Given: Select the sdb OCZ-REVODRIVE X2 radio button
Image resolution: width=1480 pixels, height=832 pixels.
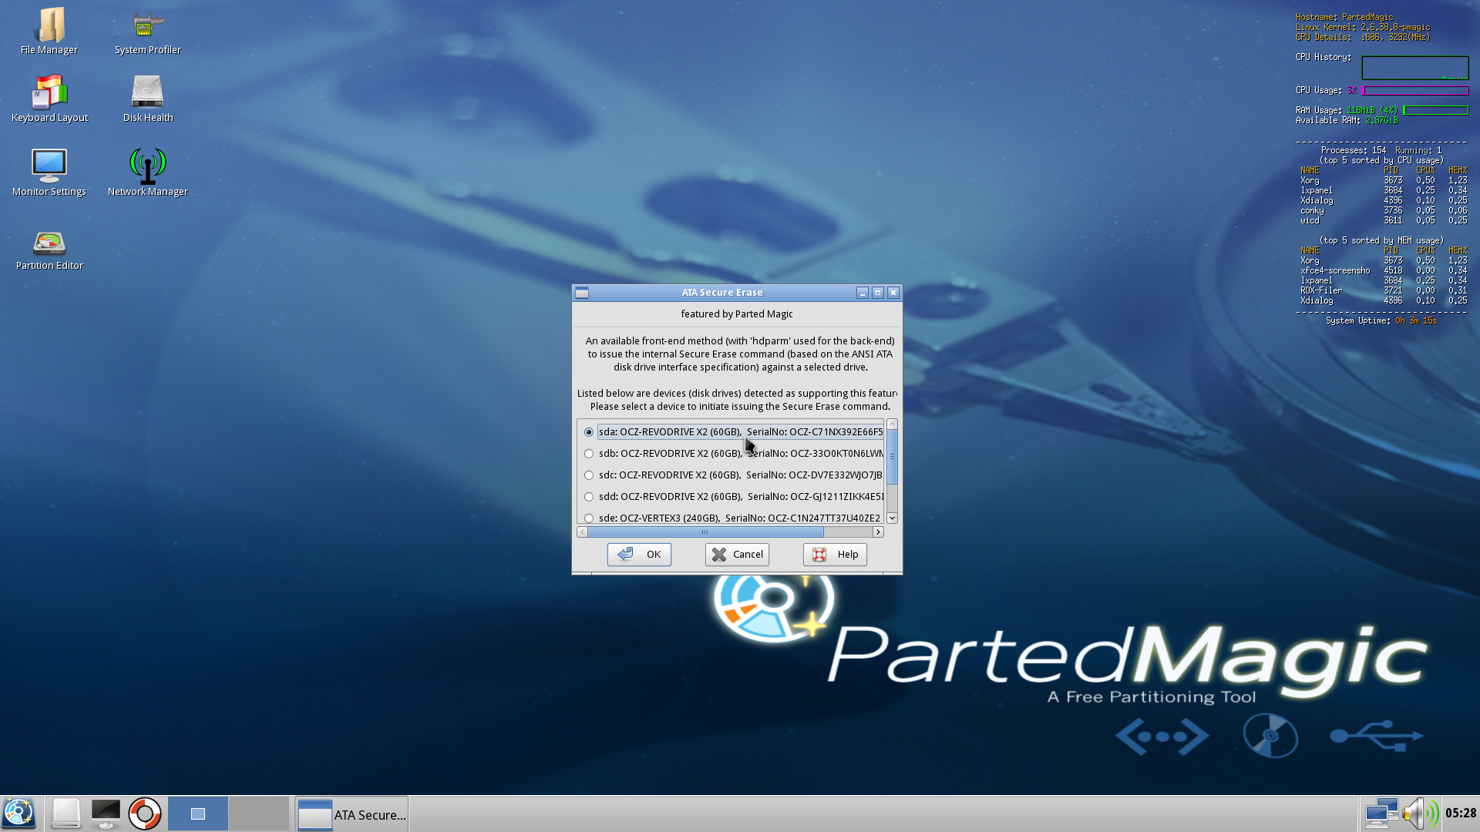Looking at the screenshot, I should pos(589,454).
